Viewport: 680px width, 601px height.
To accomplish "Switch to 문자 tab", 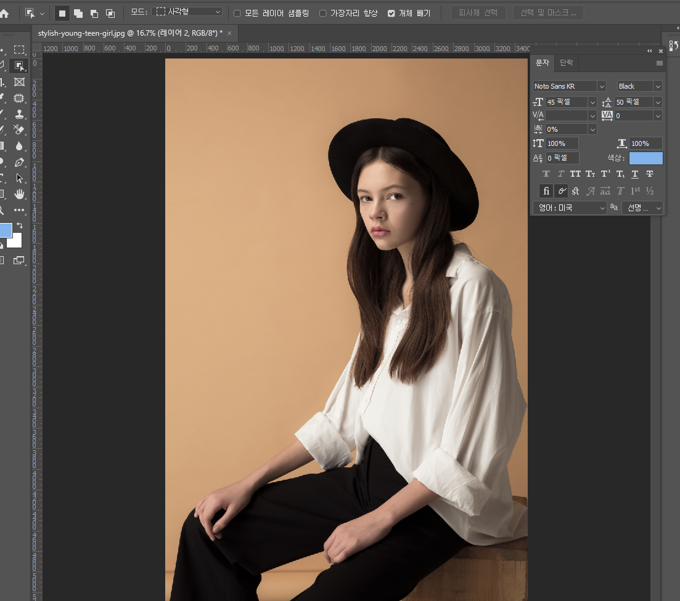I will [x=542, y=63].
